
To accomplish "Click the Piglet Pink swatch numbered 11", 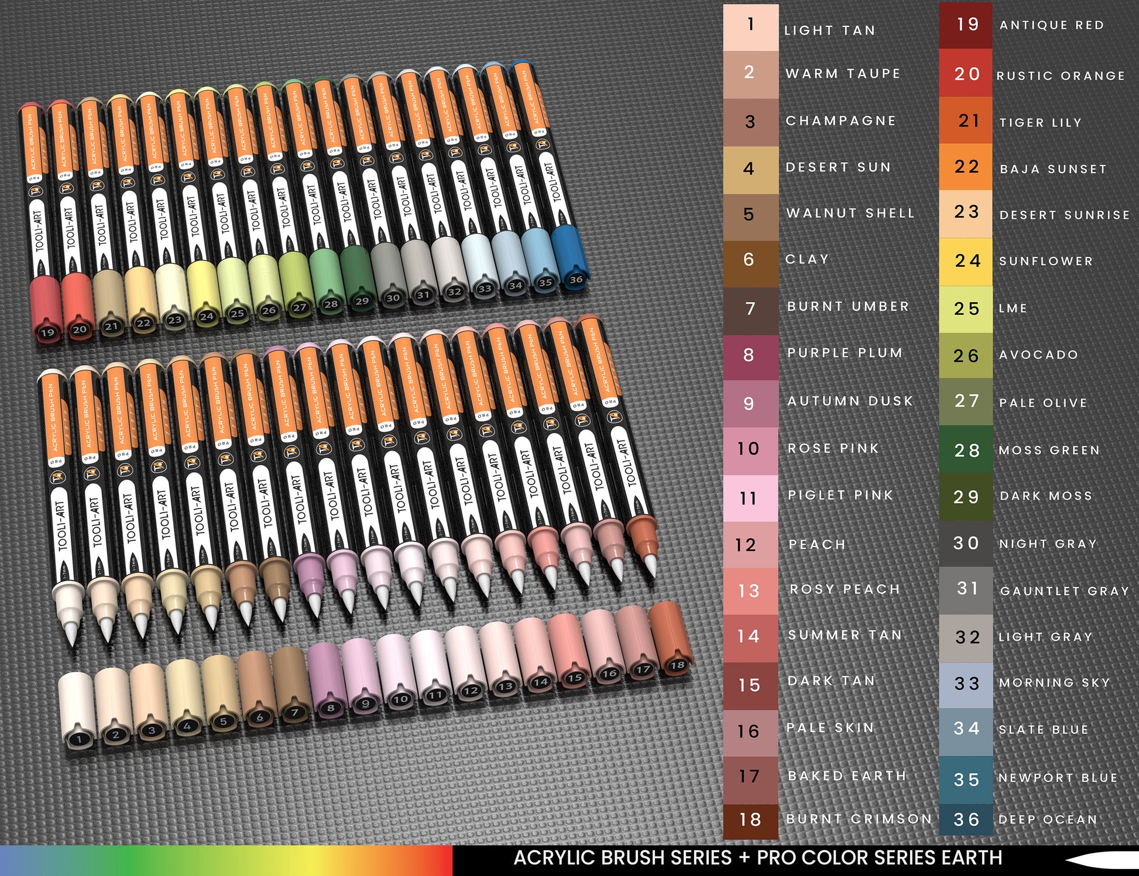I will [750, 498].
